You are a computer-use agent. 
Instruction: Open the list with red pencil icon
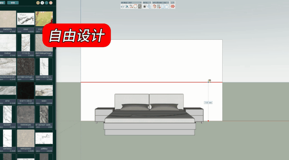(159, 6)
